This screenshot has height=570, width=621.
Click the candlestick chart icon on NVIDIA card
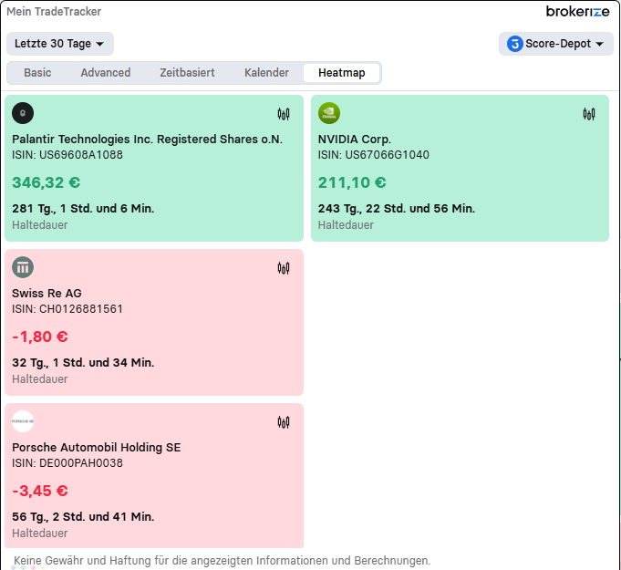point(589,114)
